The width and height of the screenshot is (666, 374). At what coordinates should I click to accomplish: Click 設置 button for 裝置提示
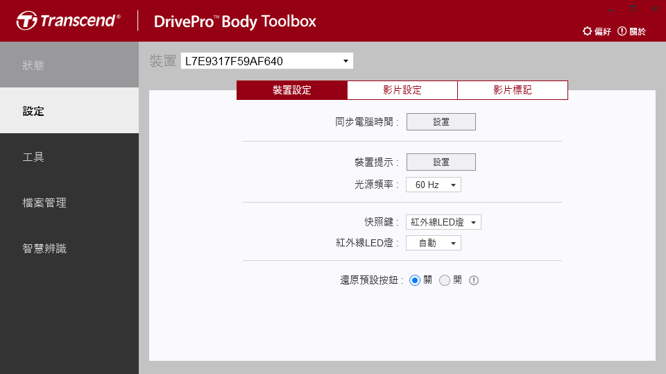[x=441, y=162]
